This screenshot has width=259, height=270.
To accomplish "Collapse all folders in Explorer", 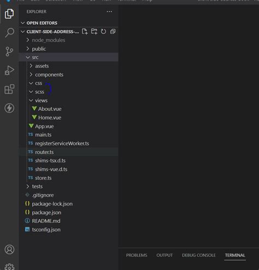I will coord(113,32).
